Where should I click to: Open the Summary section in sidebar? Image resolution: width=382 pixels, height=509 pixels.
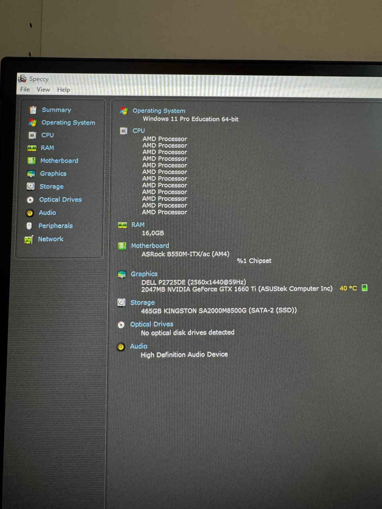[x=57, y=110]
